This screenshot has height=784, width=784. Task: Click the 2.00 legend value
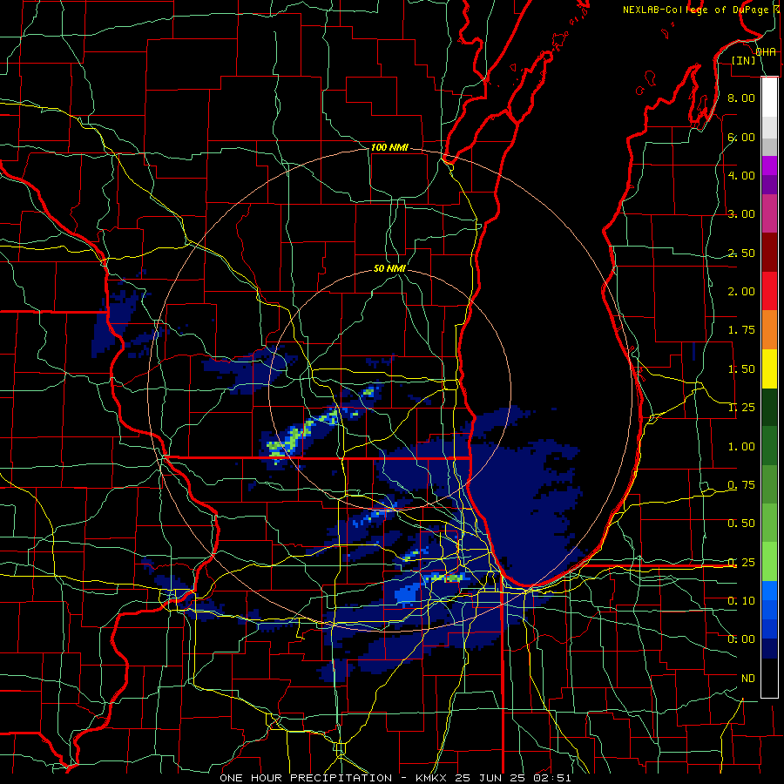pyautogui.click(x=741, y=292)
